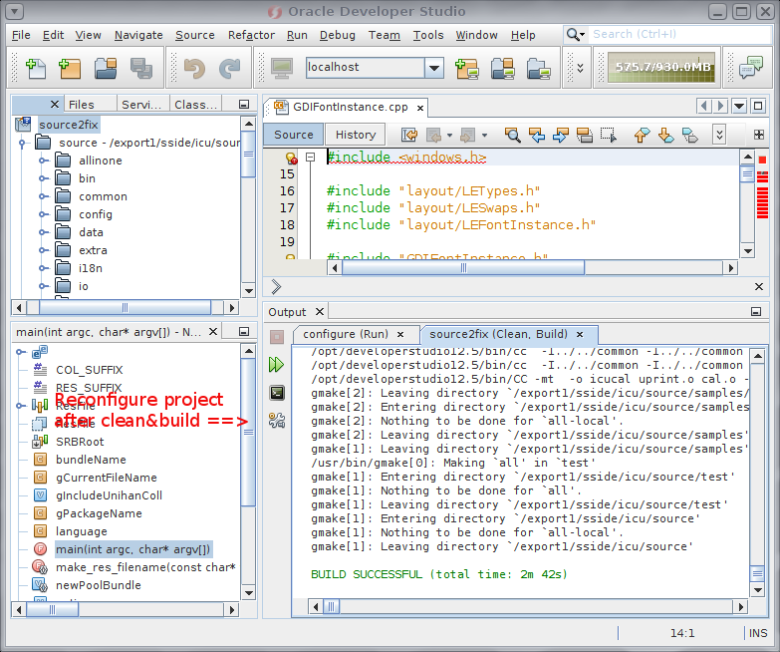Click the Last Edit icon in editor toolbar
The height and width of the screenshot is (652, 780).
[x=409, y=135]
